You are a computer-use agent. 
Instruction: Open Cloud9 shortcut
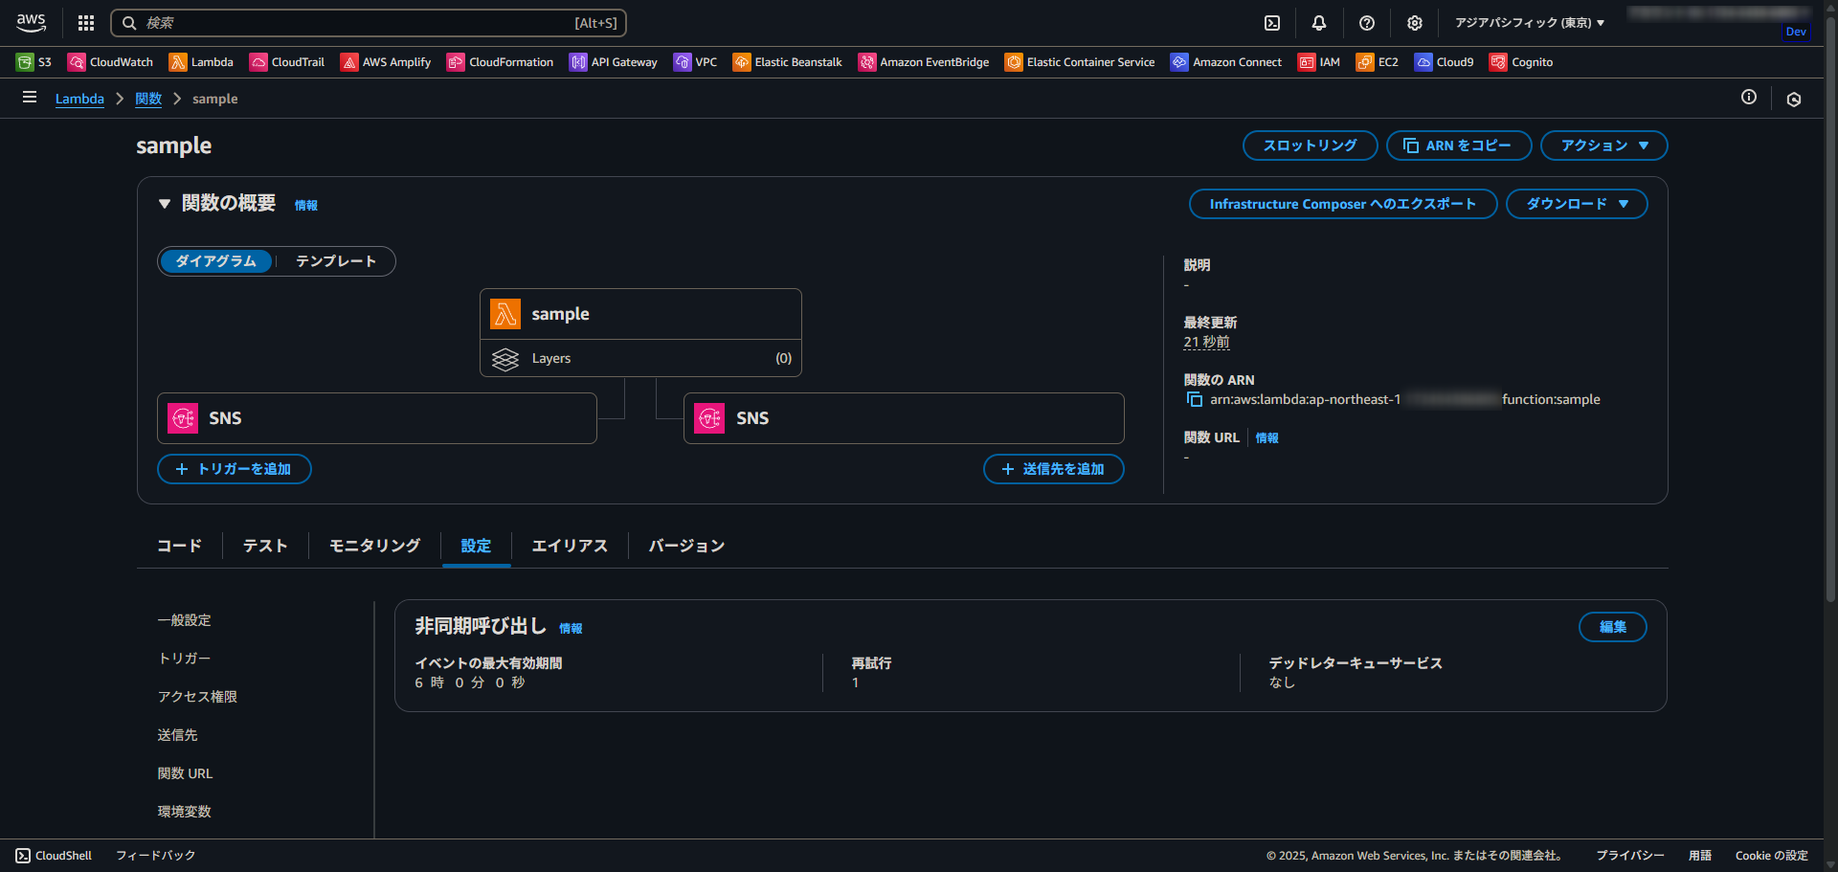(1445, 62)
